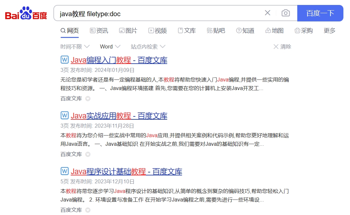Open the Word file type dropdown
This screenshot has height=215, width=350.
(110, 46)
